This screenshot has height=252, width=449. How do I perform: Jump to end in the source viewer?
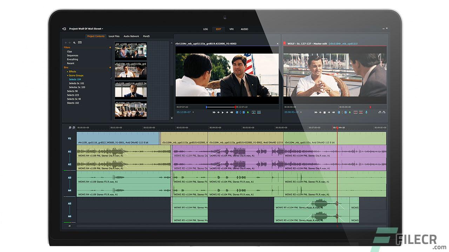click(x=232, y=112)
